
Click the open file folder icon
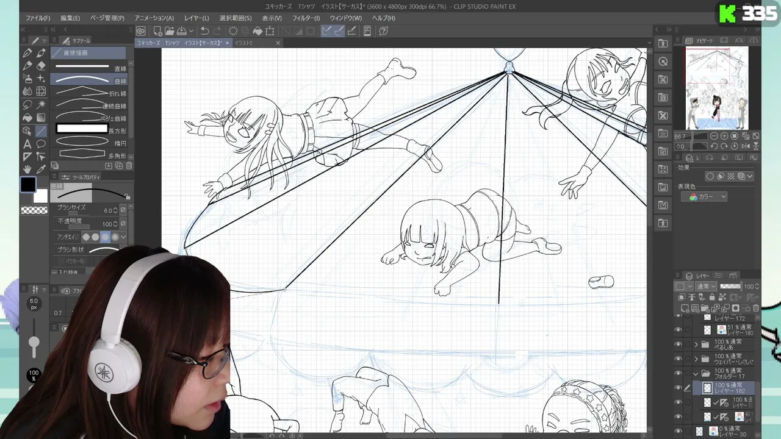(169, 31)
